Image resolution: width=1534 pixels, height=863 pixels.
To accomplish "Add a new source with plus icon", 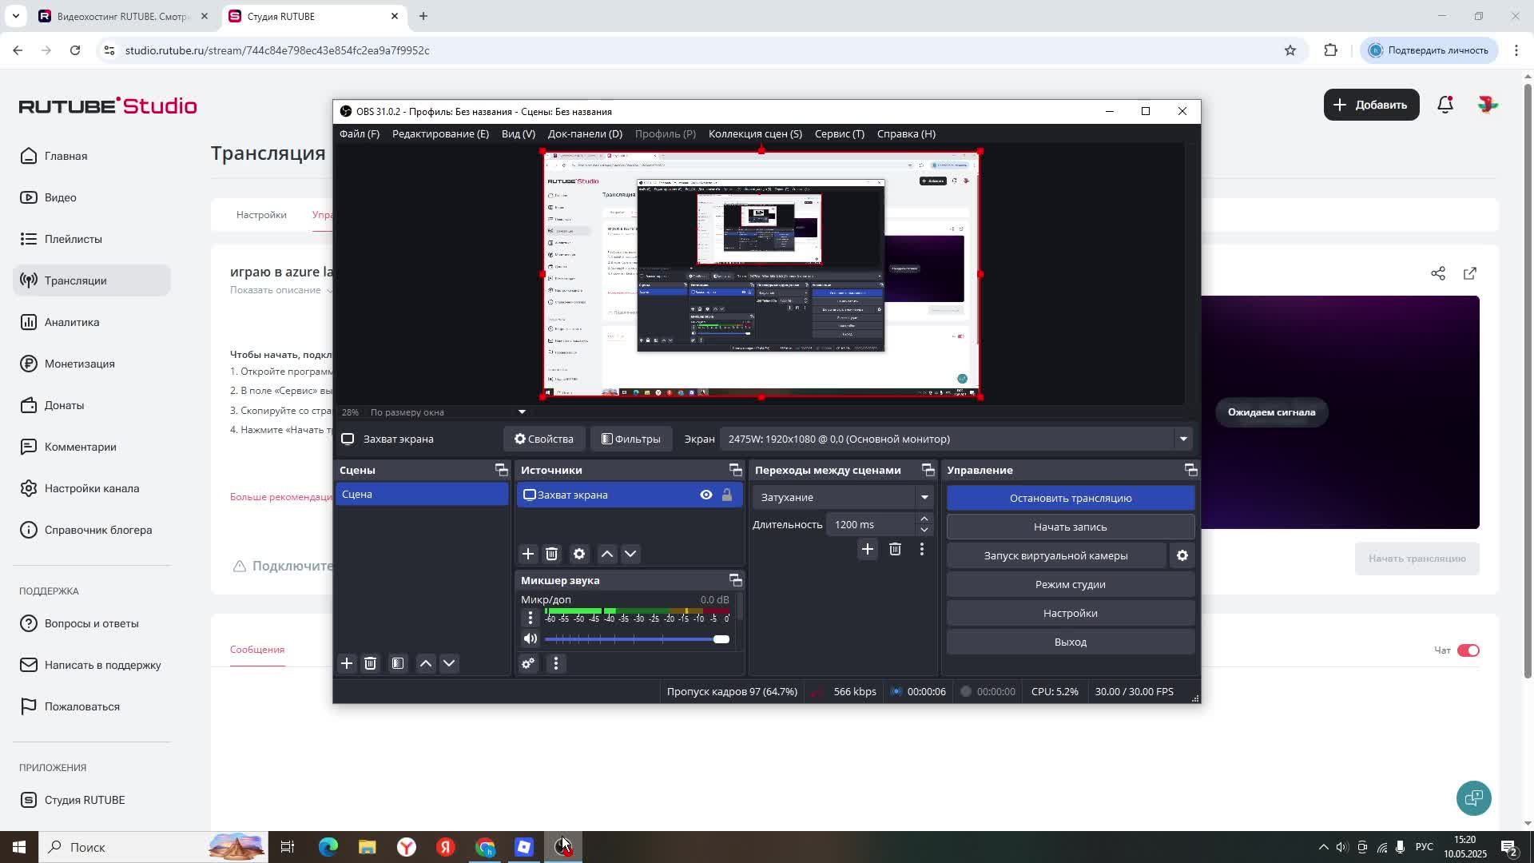I will [527, 554].
